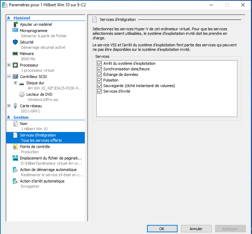Uncheck Arrêt du système d'exploitation service
This screenshot has width=252, height=234.
point(100,64)
